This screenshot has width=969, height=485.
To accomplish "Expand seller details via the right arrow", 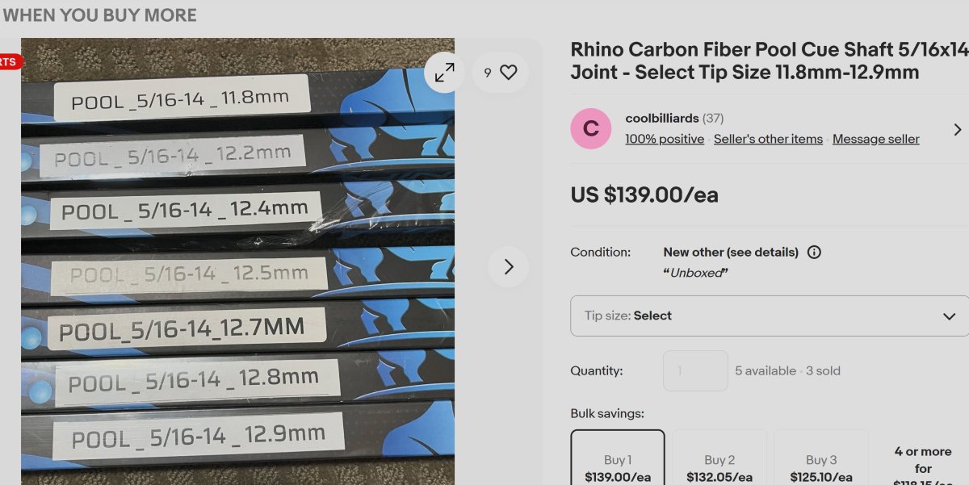I will click(x=958, y=129).
